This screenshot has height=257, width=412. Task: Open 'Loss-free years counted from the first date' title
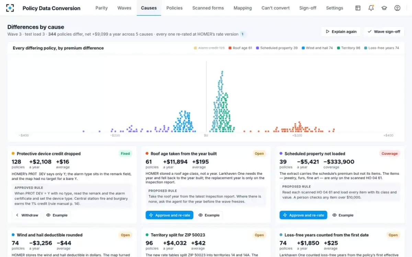[327, 235]
